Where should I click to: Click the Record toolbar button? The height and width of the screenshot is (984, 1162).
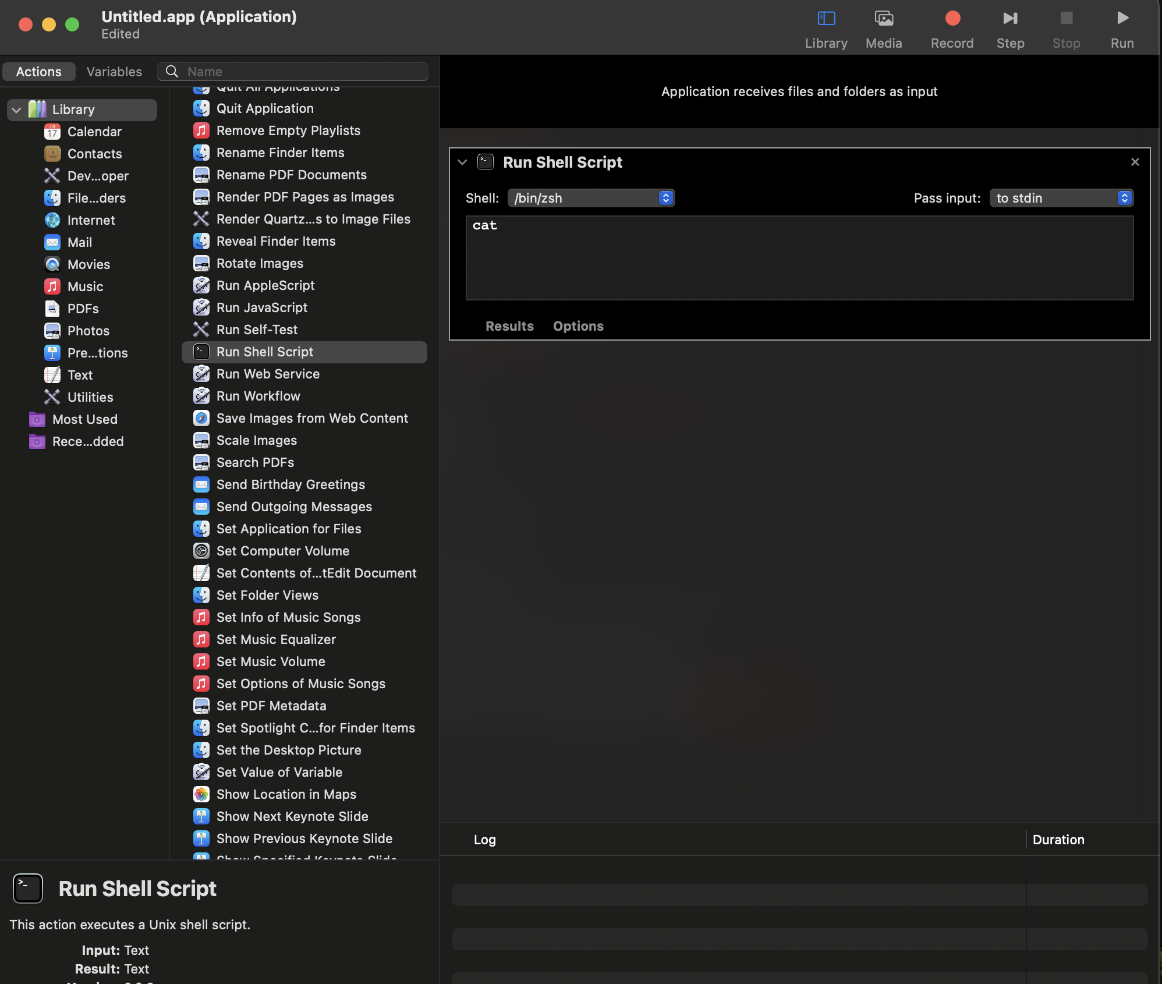click(952, 19)
